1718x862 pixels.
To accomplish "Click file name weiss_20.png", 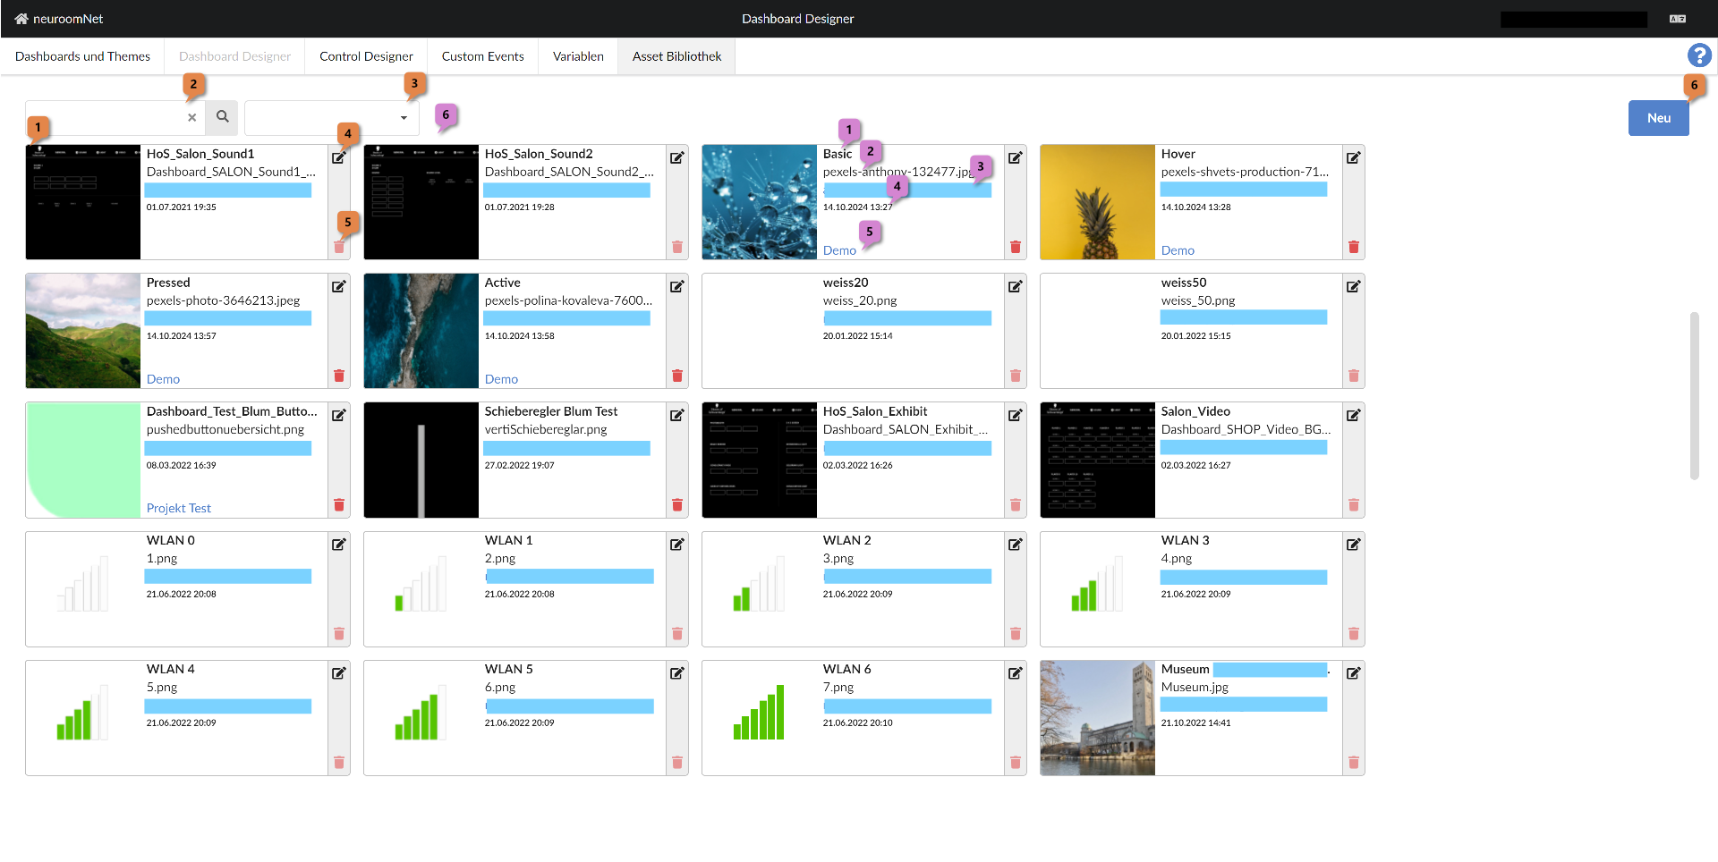I will point(860,300).
